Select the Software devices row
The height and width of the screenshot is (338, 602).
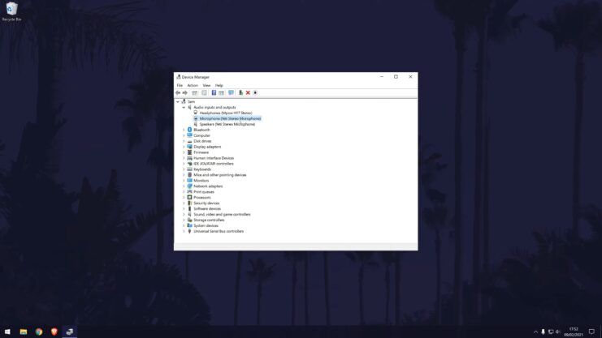pyautogui.click(x=207, y=209)
